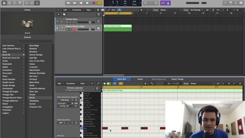Viewport: 245px width, 138px height.
Task: Disable record on Classic Electric Piano
Action: pos(74,30)
